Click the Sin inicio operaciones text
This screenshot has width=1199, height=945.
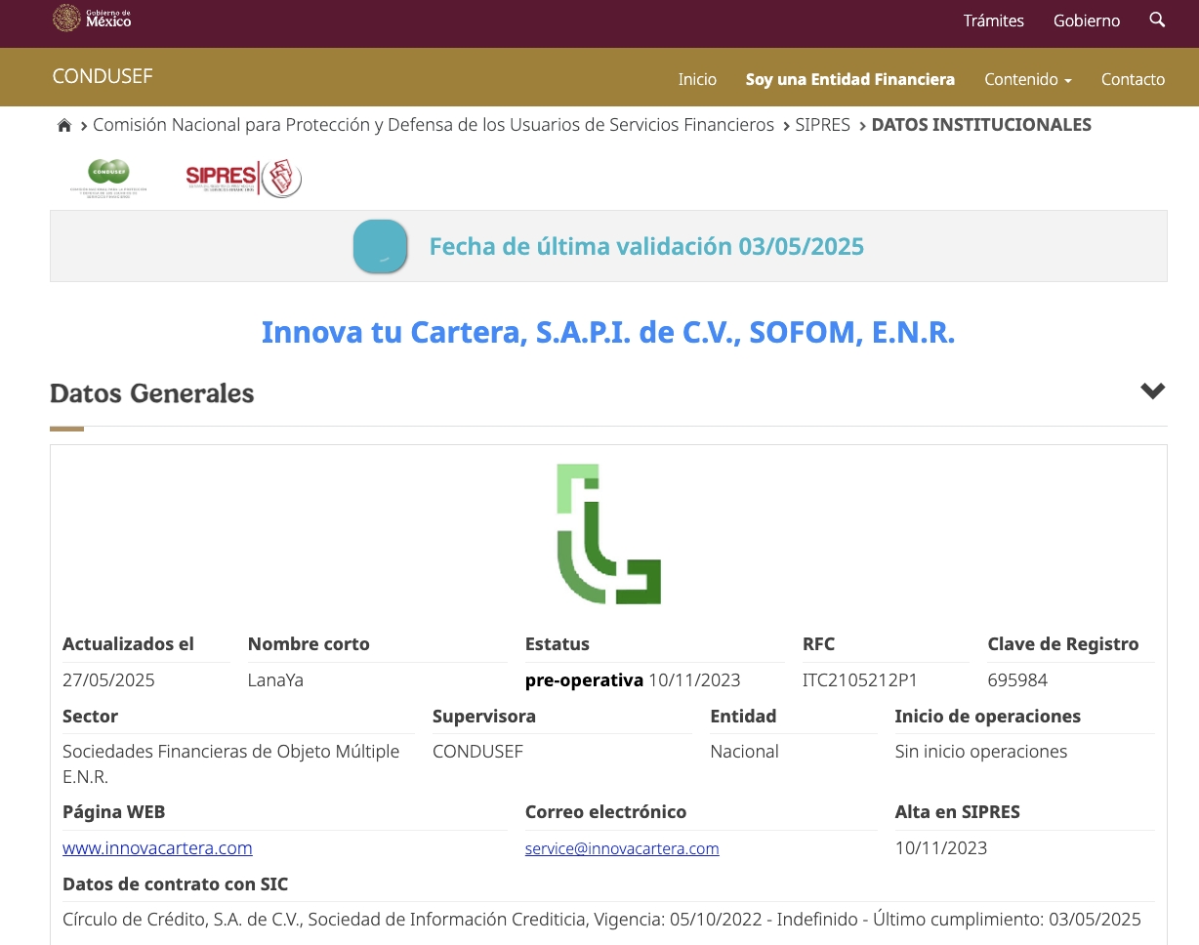pos(981,752)
